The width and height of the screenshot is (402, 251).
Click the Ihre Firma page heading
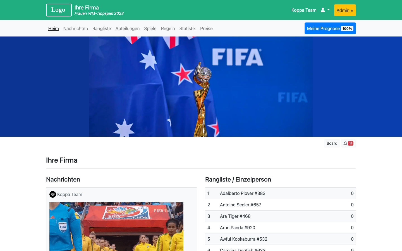[62, 160]
